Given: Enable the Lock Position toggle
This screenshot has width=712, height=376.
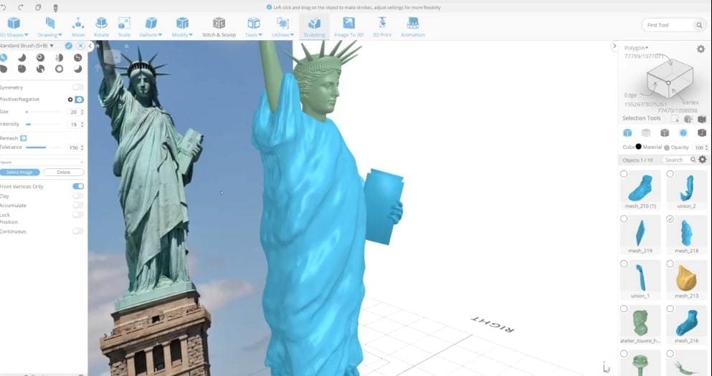Looking at the screenshot, I should [78, 215].
